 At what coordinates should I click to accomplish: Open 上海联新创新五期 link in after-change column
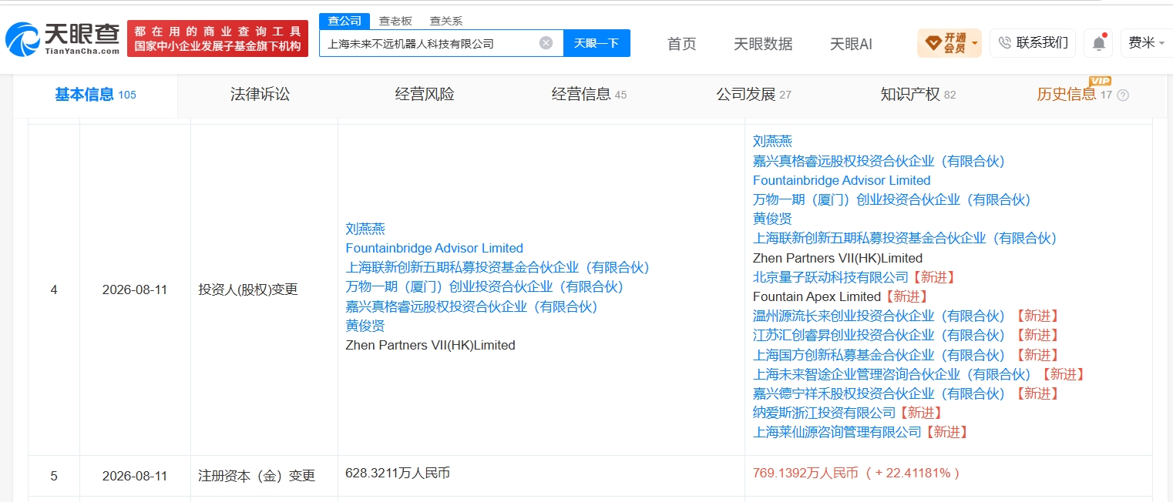905,238
